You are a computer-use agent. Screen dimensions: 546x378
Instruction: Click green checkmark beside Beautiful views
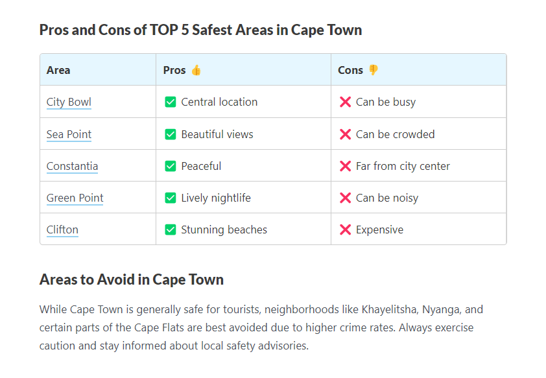point(171,134)
